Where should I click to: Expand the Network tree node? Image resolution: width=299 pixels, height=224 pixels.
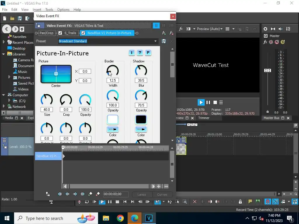pos(4,106)
